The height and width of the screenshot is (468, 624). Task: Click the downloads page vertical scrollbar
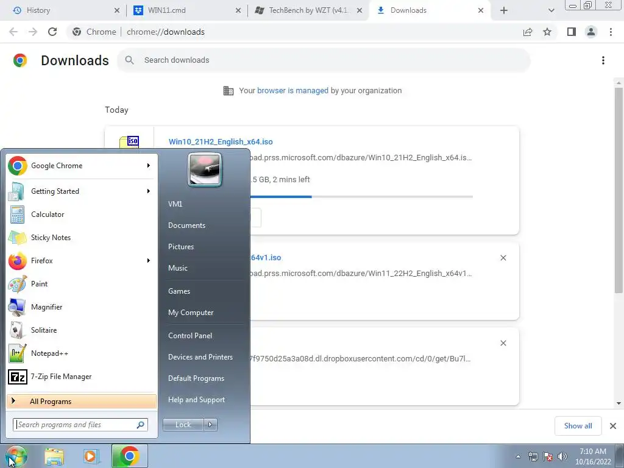tap(619, 190)
